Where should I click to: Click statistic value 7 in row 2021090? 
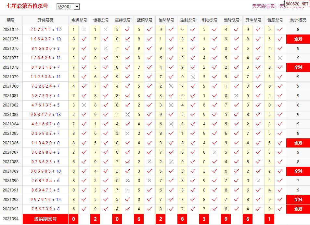[x=298, y=181]
